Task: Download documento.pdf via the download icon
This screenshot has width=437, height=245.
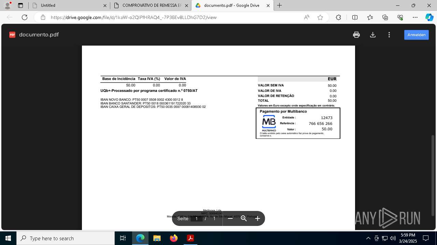Action: (373, 35)
